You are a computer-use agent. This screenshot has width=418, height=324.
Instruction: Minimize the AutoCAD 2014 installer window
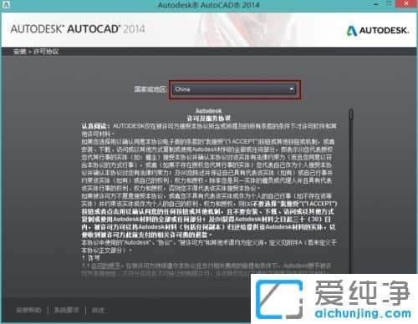coord(376,4)
